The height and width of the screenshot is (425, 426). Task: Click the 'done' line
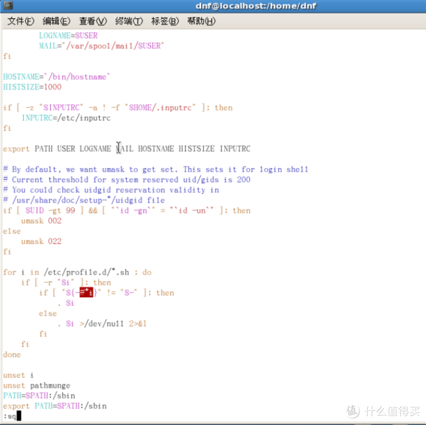click(12, 355)
